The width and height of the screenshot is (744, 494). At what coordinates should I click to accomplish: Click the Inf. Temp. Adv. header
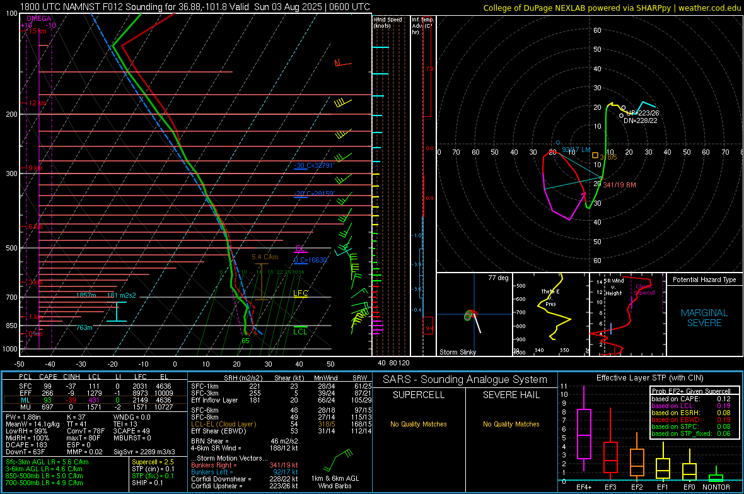(422, 26)
